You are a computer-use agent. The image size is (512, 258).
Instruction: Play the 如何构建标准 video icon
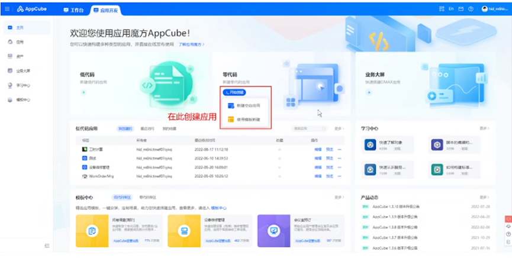pyautogui.click(x=437, y=169)
